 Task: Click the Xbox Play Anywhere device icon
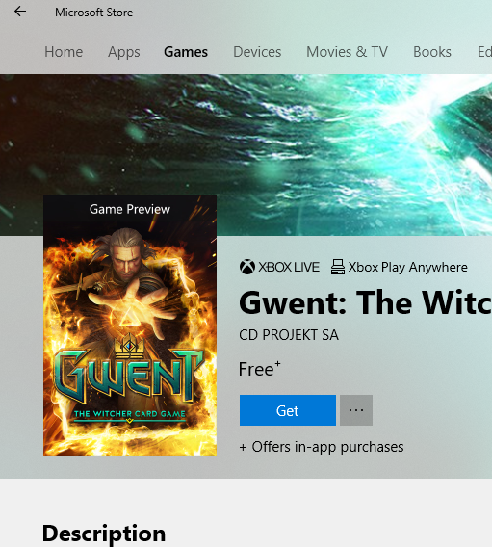tap(338, 267)
